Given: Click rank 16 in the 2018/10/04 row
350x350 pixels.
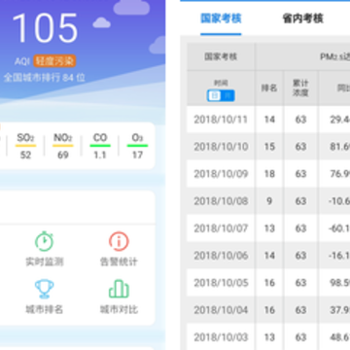Looking at the screenshot, I should click(269, 310).
